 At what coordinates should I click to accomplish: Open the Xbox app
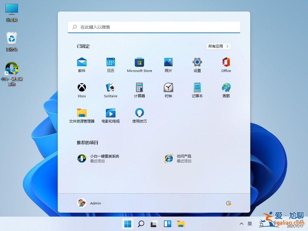[82, 90]
